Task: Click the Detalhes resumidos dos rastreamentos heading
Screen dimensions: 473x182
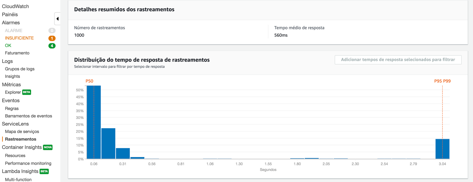Action: 124,10
